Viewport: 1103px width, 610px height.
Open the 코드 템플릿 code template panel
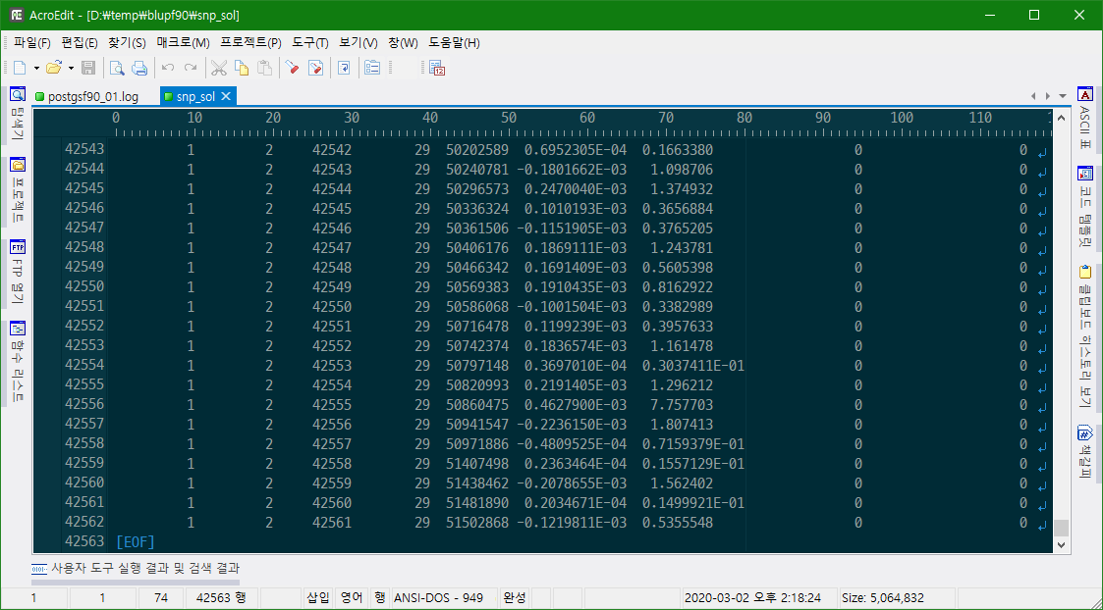pos(1084,206)
